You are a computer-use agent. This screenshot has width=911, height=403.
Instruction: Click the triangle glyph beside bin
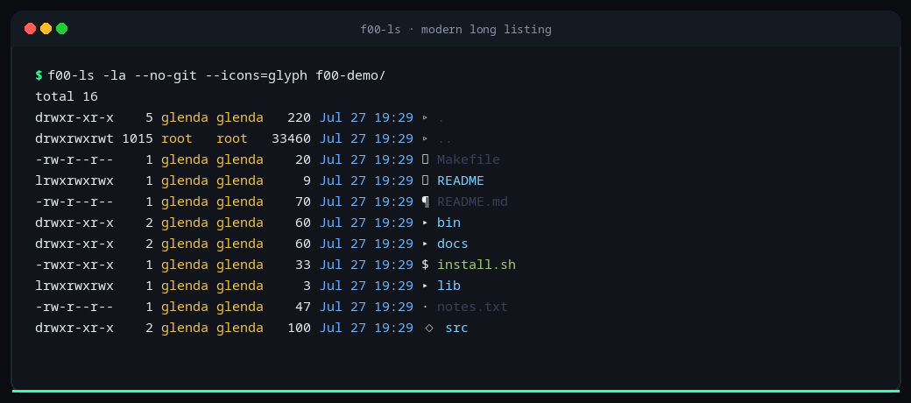(x=426, y=223)
